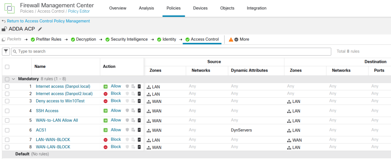
Task: Click the logging icon for SSH Access
Action: click(x=139, y=111)
